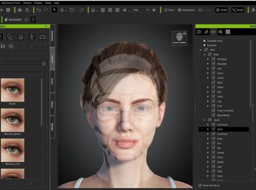Image resolution: width=256 pixels, height=190 pixels.
Task: Open the Modify sliders tab icon
Action: 199,32
